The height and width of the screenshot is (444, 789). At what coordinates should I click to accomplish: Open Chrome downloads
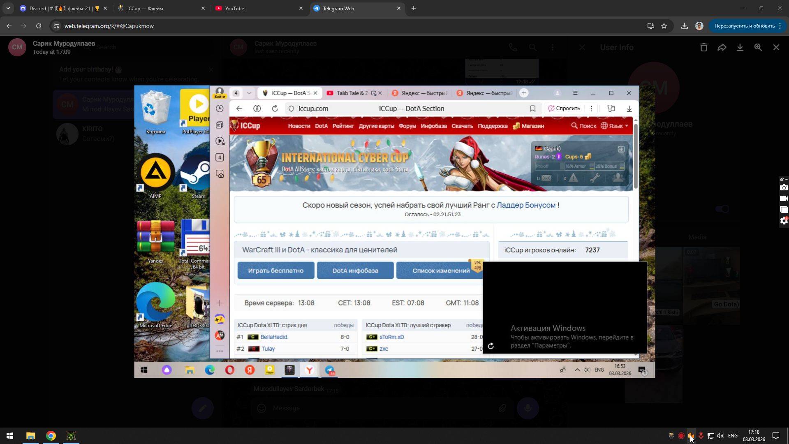(x=685, y=26)
